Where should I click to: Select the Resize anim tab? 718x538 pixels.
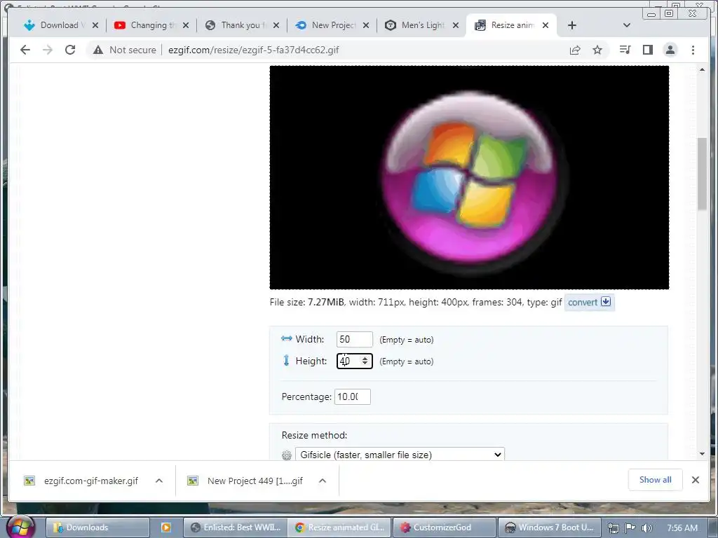(510, 25)
